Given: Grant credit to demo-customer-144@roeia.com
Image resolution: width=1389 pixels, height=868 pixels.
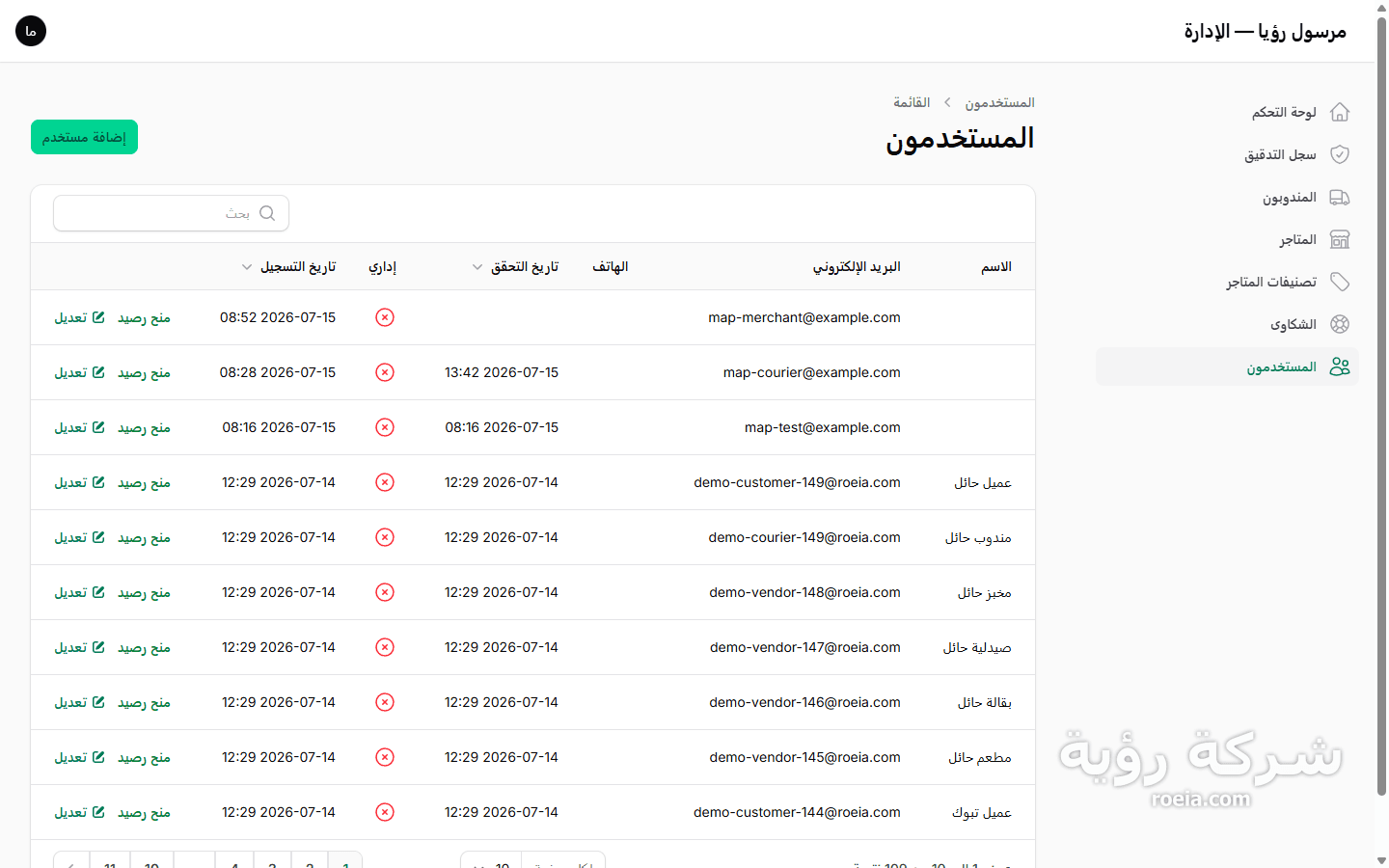Looking at the screenshot, I should 144,812.
